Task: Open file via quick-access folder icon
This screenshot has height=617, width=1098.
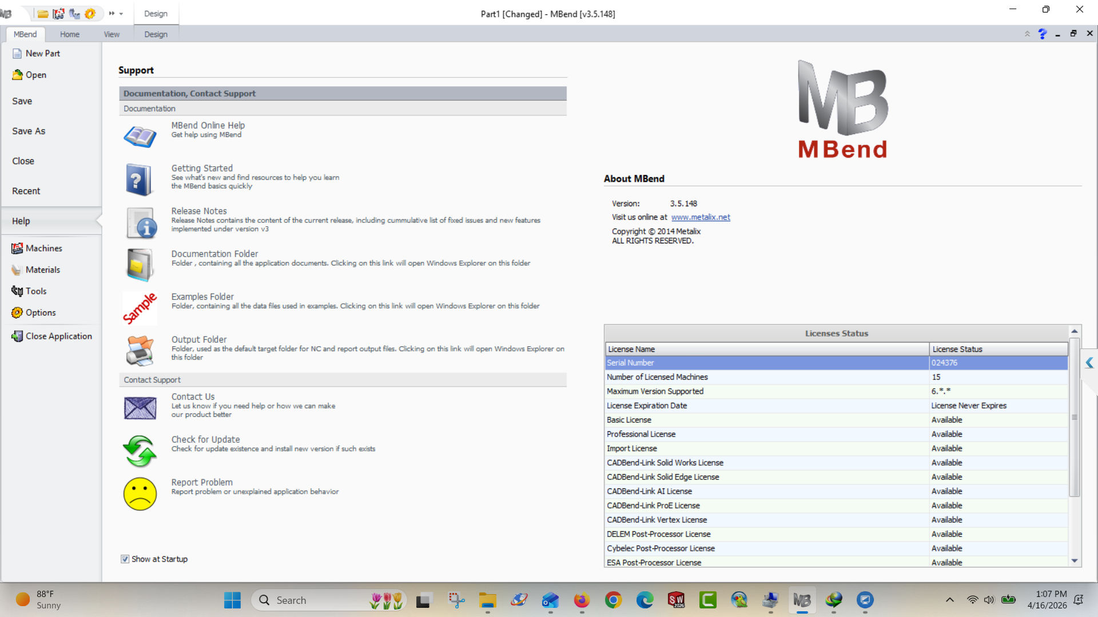Action: point(43,14)
